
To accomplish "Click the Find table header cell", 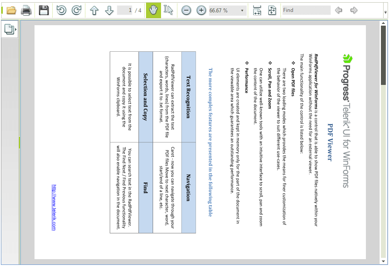I will [146, 188].
